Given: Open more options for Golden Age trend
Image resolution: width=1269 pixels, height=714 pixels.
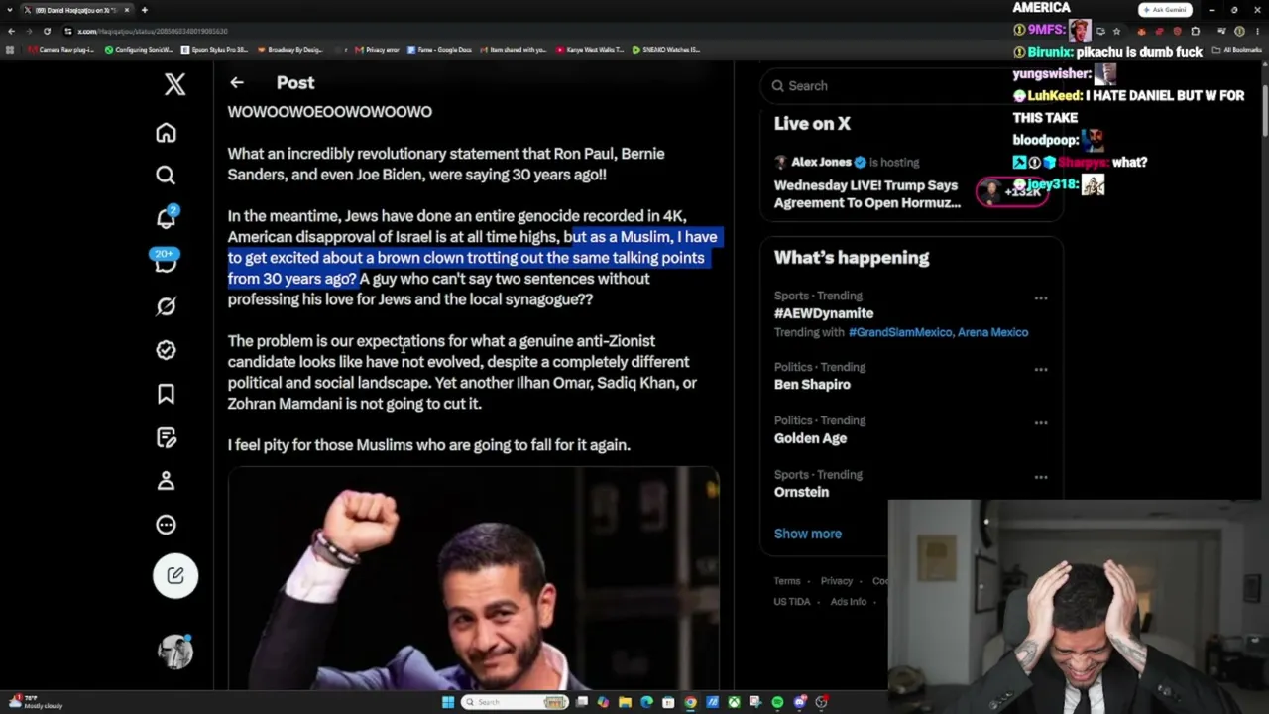Looking at the screenshot, I should (x=1041, y=422).
